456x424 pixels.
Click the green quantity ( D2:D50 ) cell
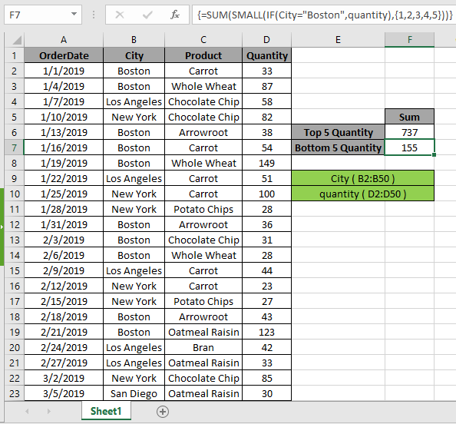click(x=362, y=194)
